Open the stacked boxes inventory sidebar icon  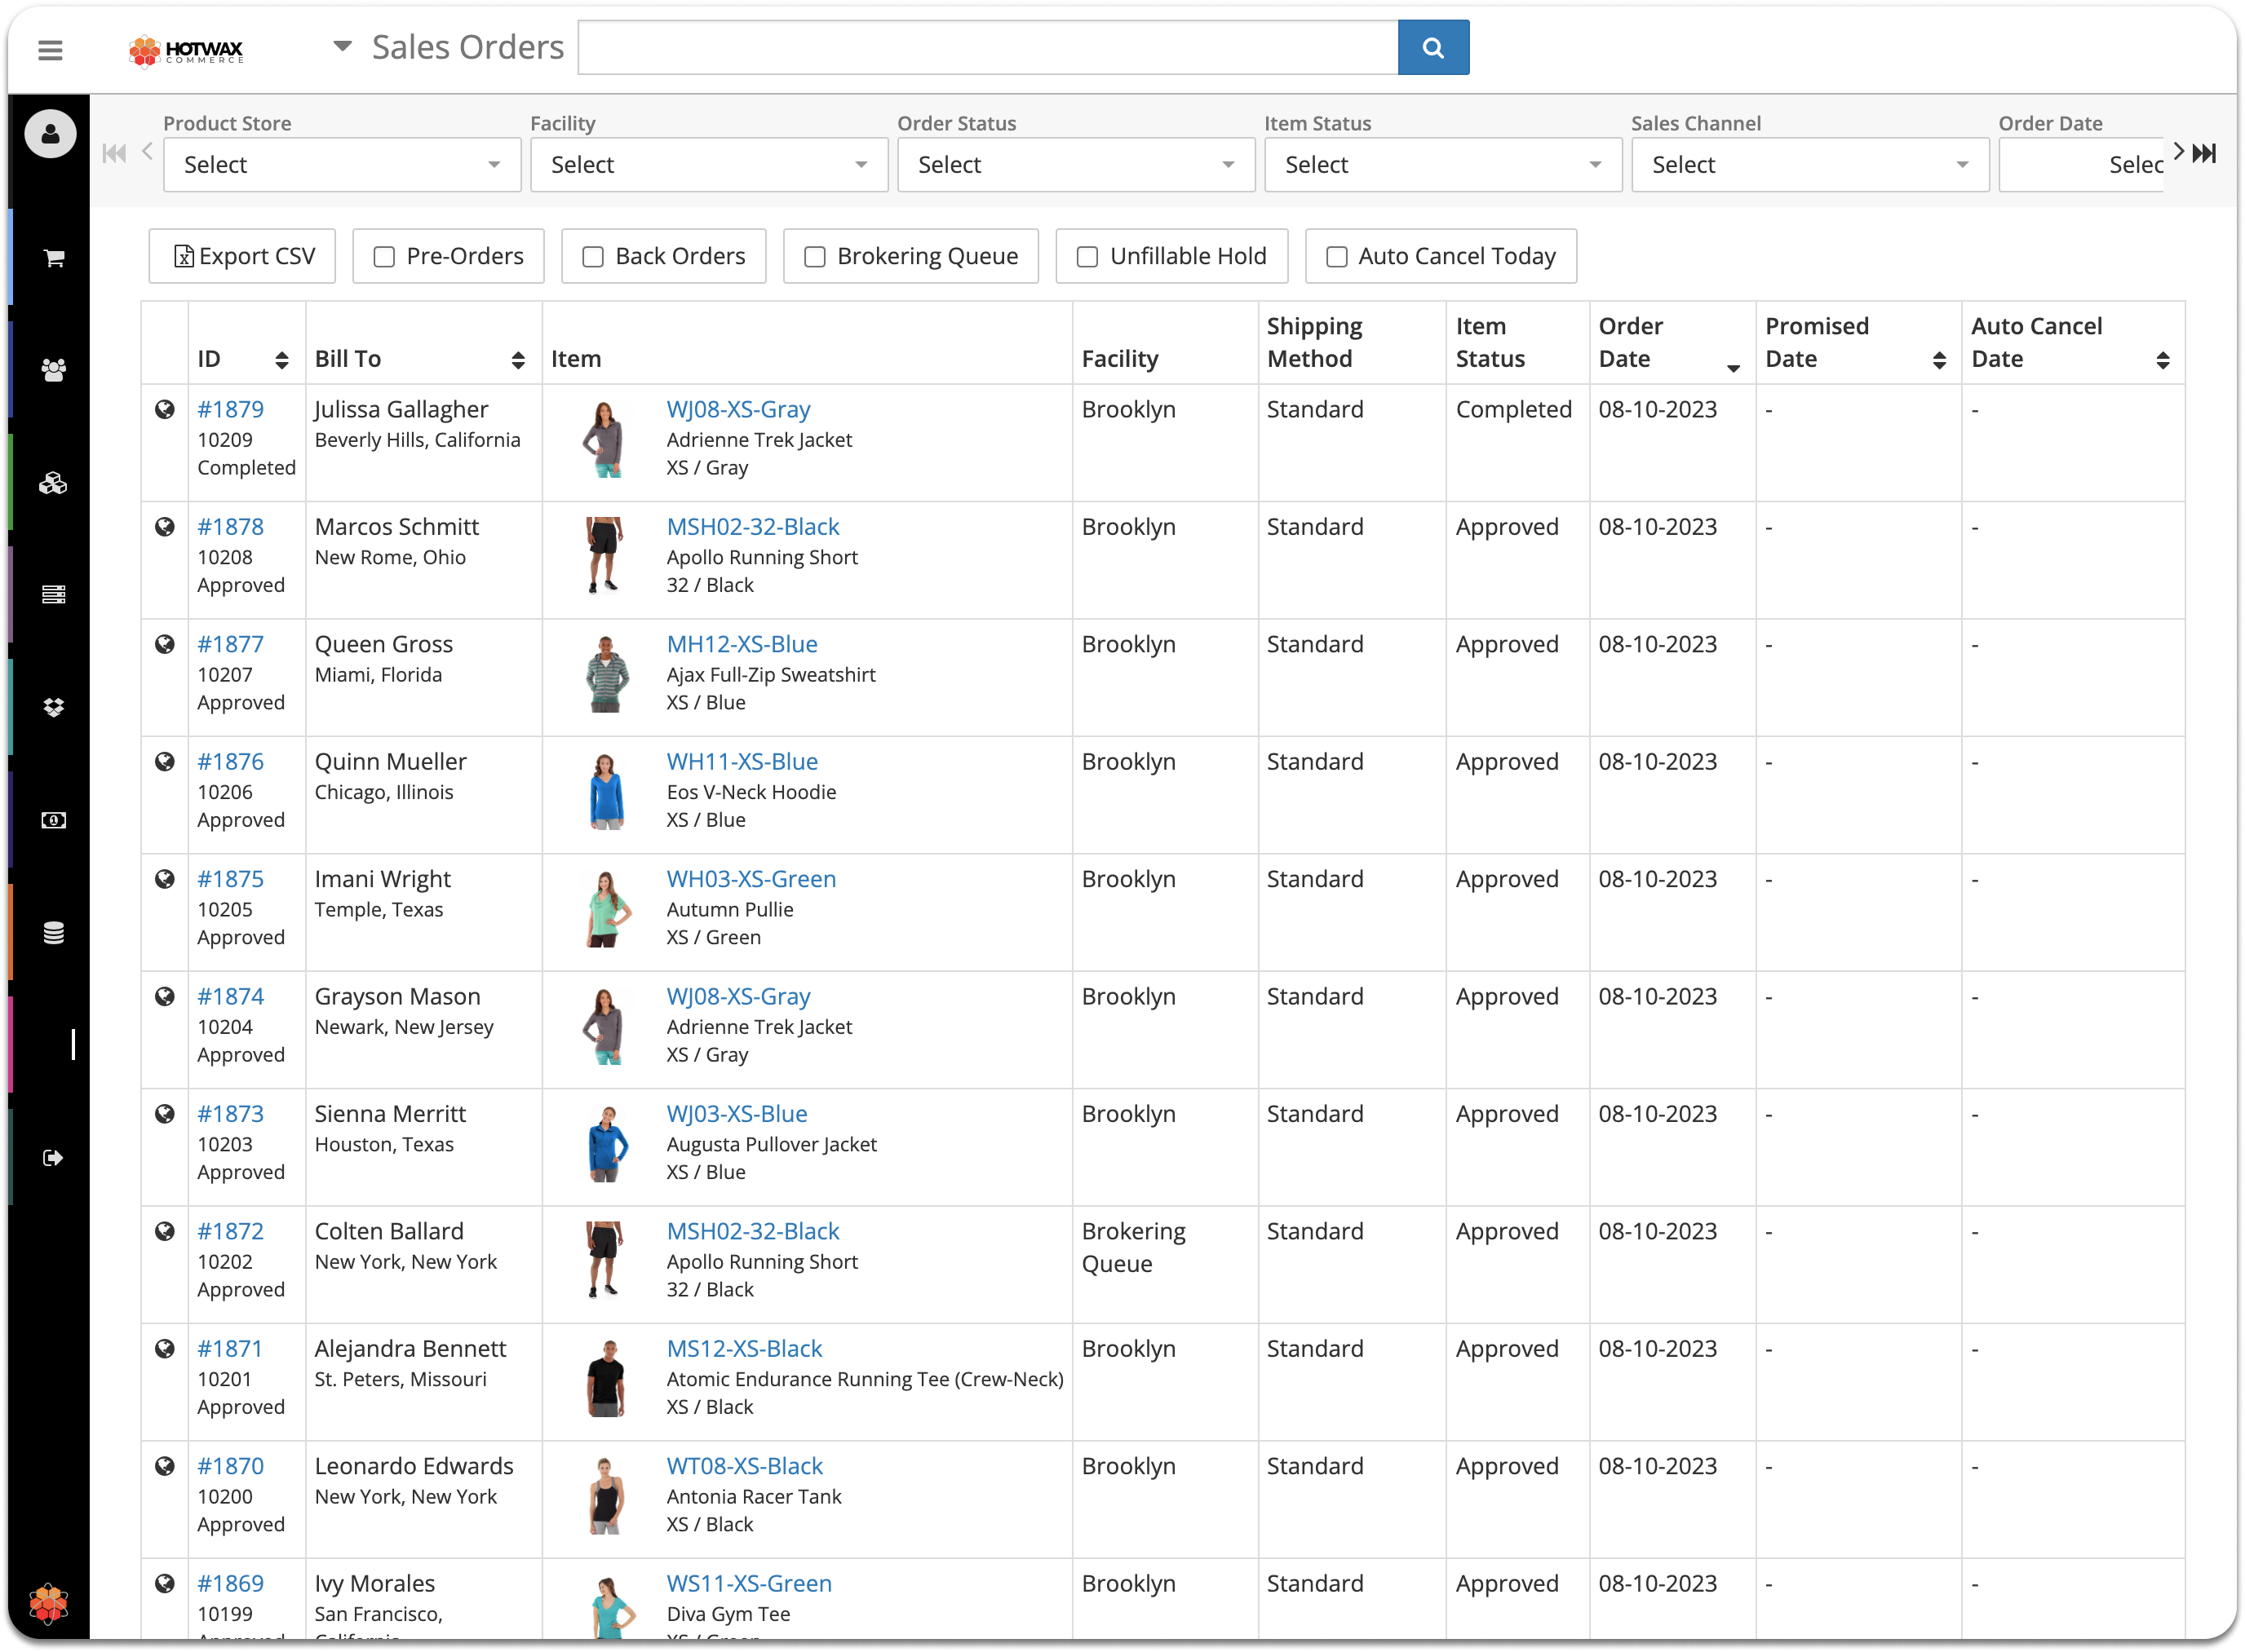coord(54,484)
